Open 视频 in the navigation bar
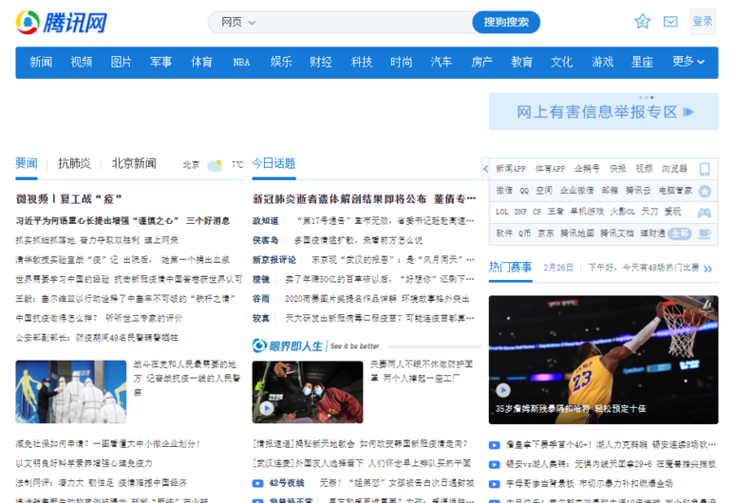The width and height of the screenshot is (734, 503). coord(82,63)
